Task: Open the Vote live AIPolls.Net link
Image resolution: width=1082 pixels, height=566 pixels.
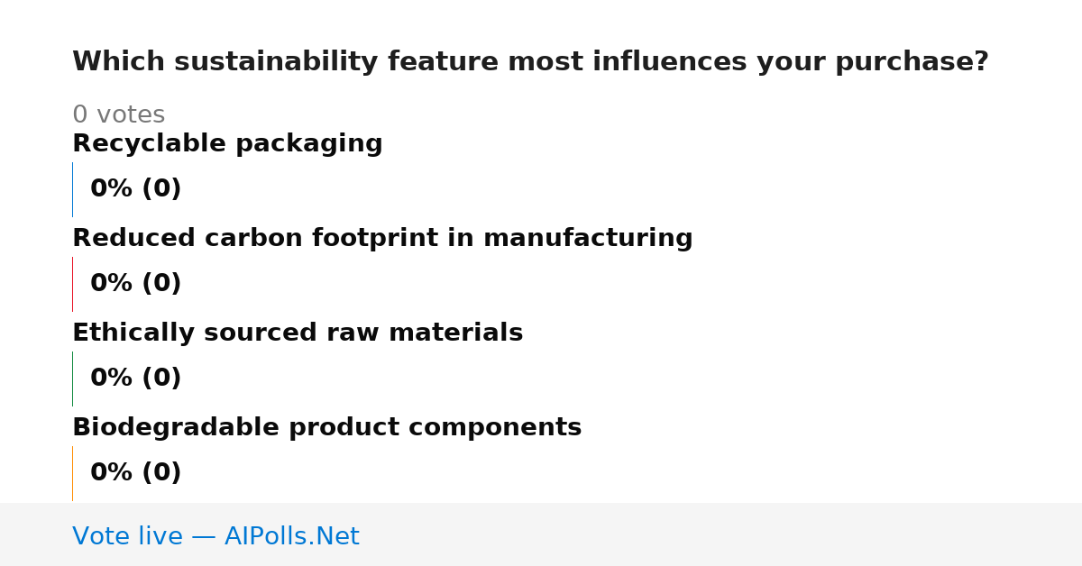Action: click(215, 537)
